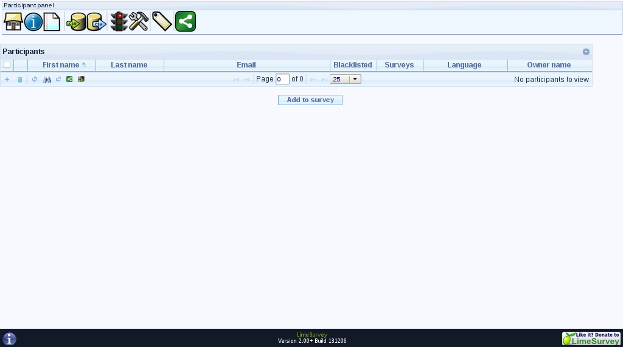This screenshot has width=623, height=347.
Task: Sort by Email column header
Action: (x=246, y=64)
